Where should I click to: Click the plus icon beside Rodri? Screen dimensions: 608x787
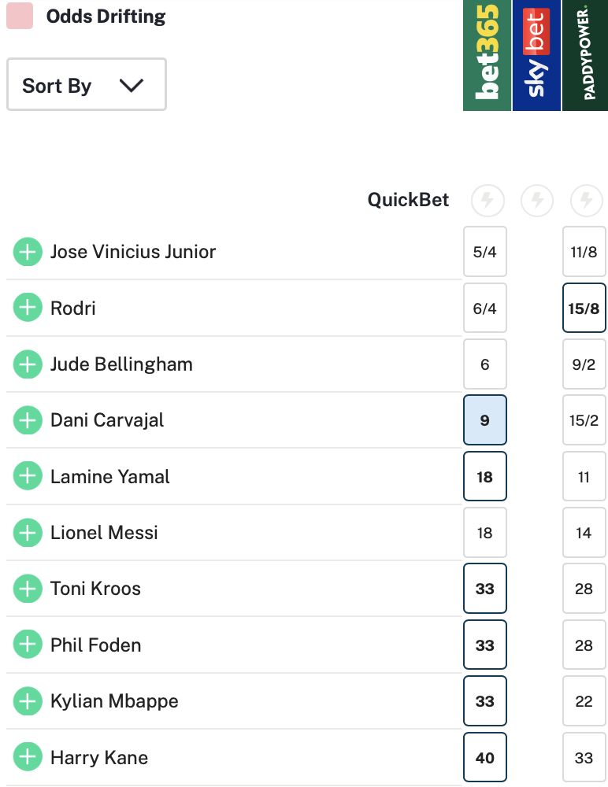click(x=28, y=308)
